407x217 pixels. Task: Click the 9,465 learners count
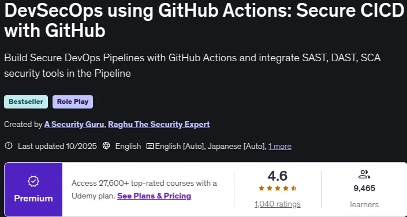(364, 188)
